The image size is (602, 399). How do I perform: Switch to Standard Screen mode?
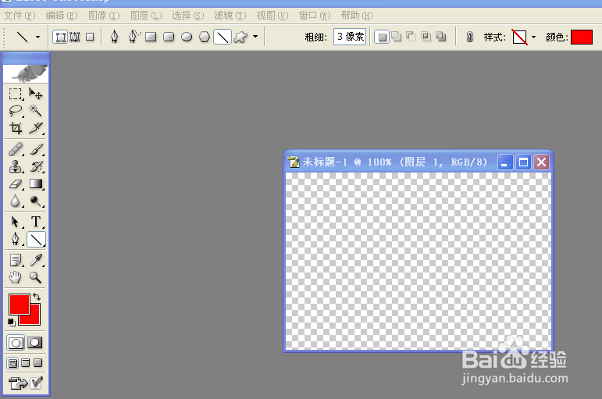pyautogui.click(x=12, y=363)
